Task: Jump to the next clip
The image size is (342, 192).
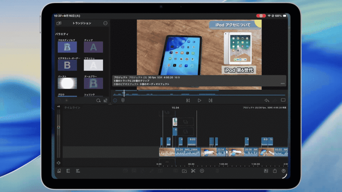Action: (210, 100)
